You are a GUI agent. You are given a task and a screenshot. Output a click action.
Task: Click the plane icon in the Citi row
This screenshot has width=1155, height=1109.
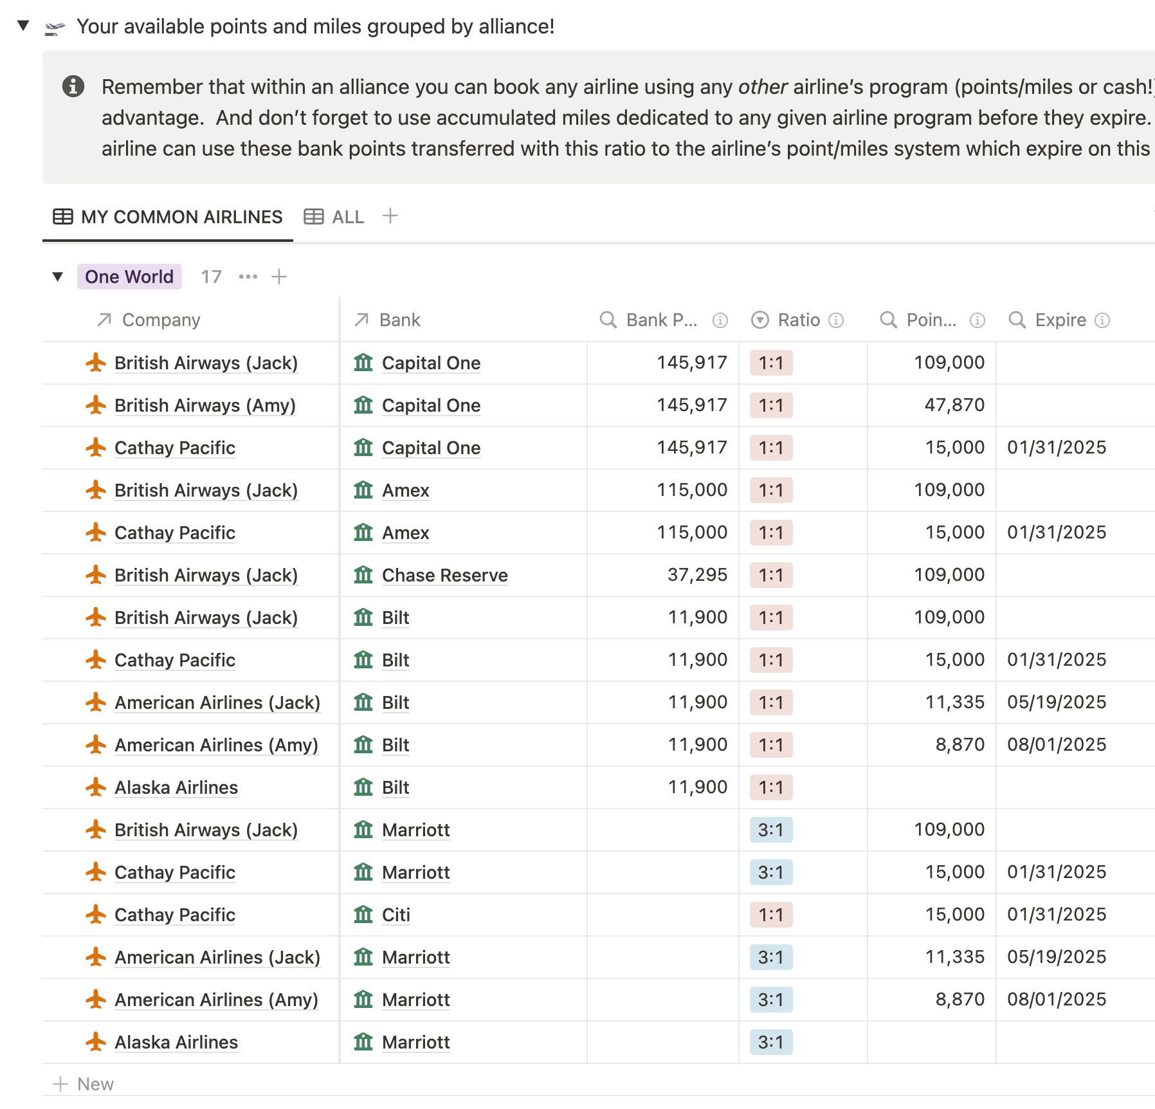click(96, 915)
